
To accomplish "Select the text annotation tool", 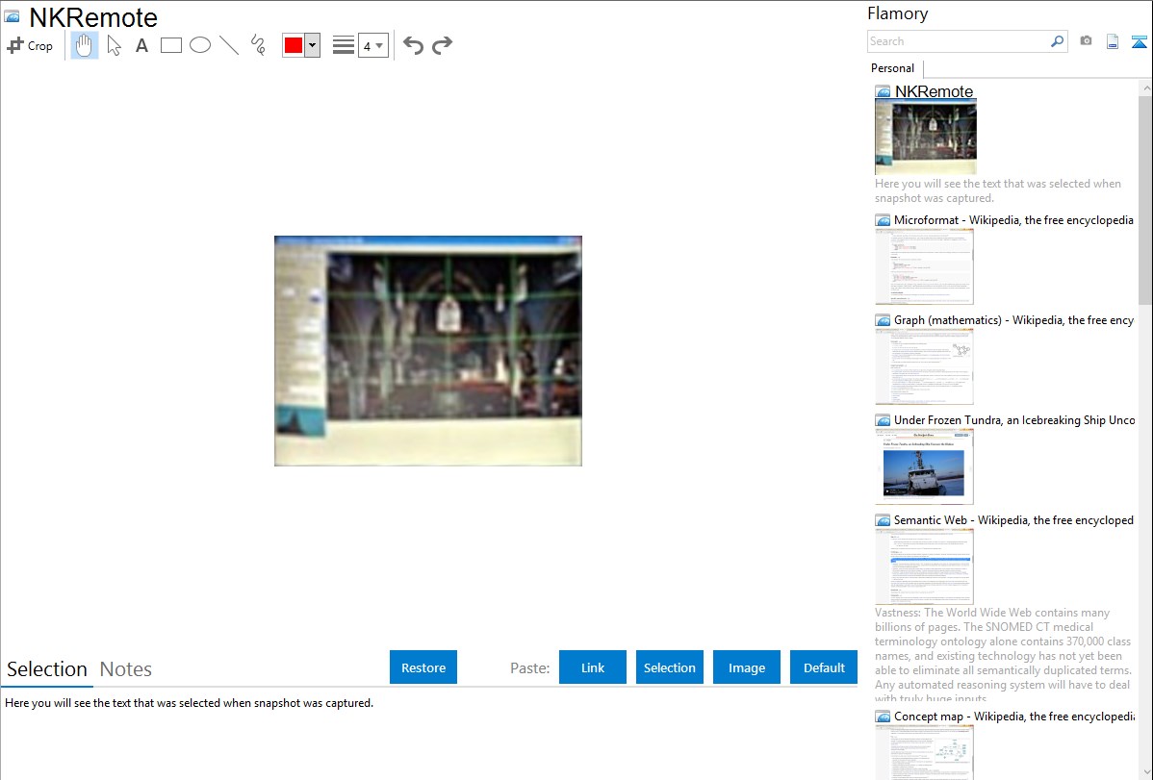I will coord(141,45).
